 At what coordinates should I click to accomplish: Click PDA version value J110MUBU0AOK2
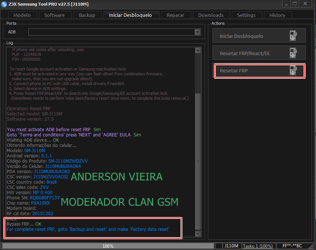[x=52, y=172]
